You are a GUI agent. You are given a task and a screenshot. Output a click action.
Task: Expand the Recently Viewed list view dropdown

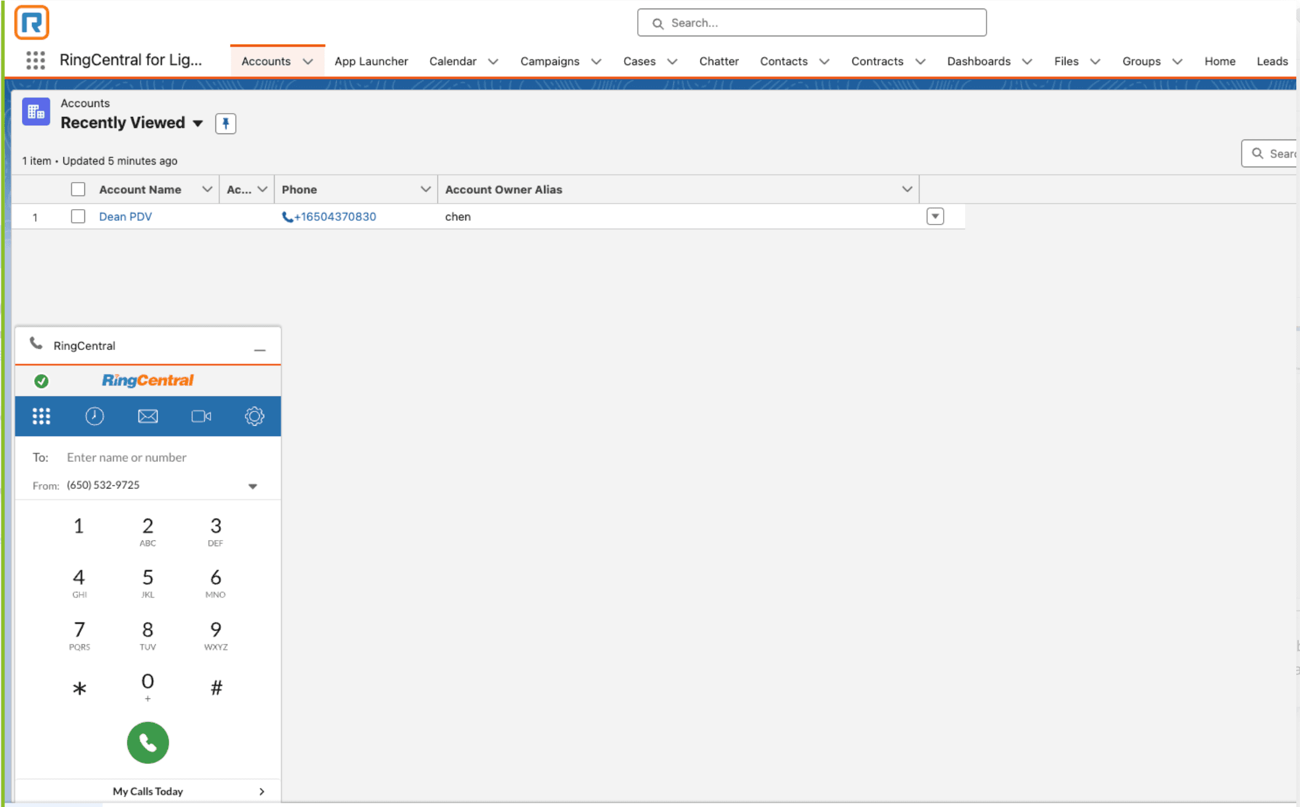[198, 124]
